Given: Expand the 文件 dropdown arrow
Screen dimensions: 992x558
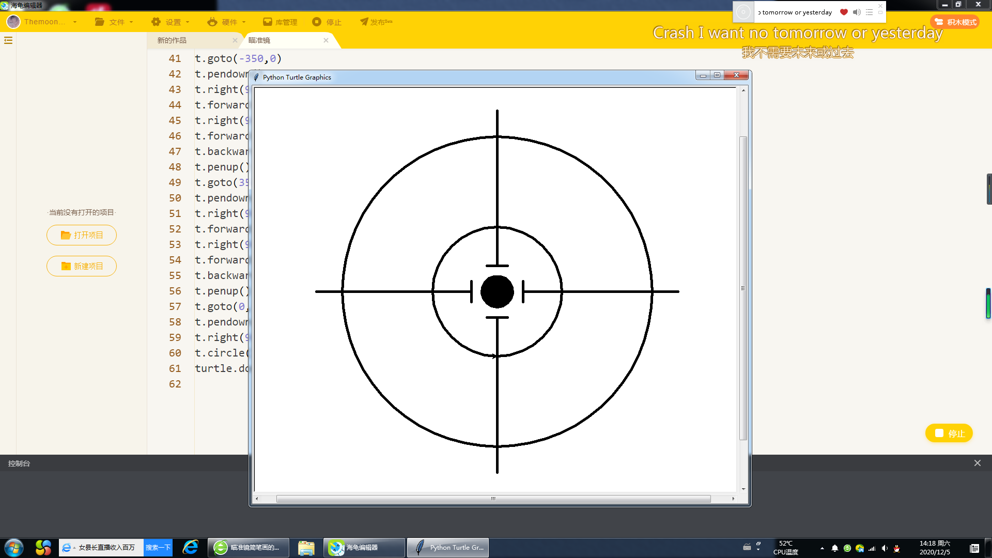Looking at the screenshot, I should coord(131,22).
